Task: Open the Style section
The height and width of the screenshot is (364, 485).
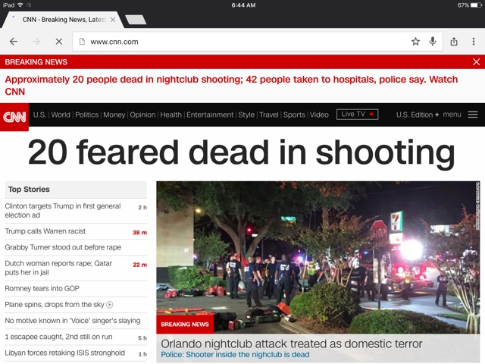Action: (246, 115)
